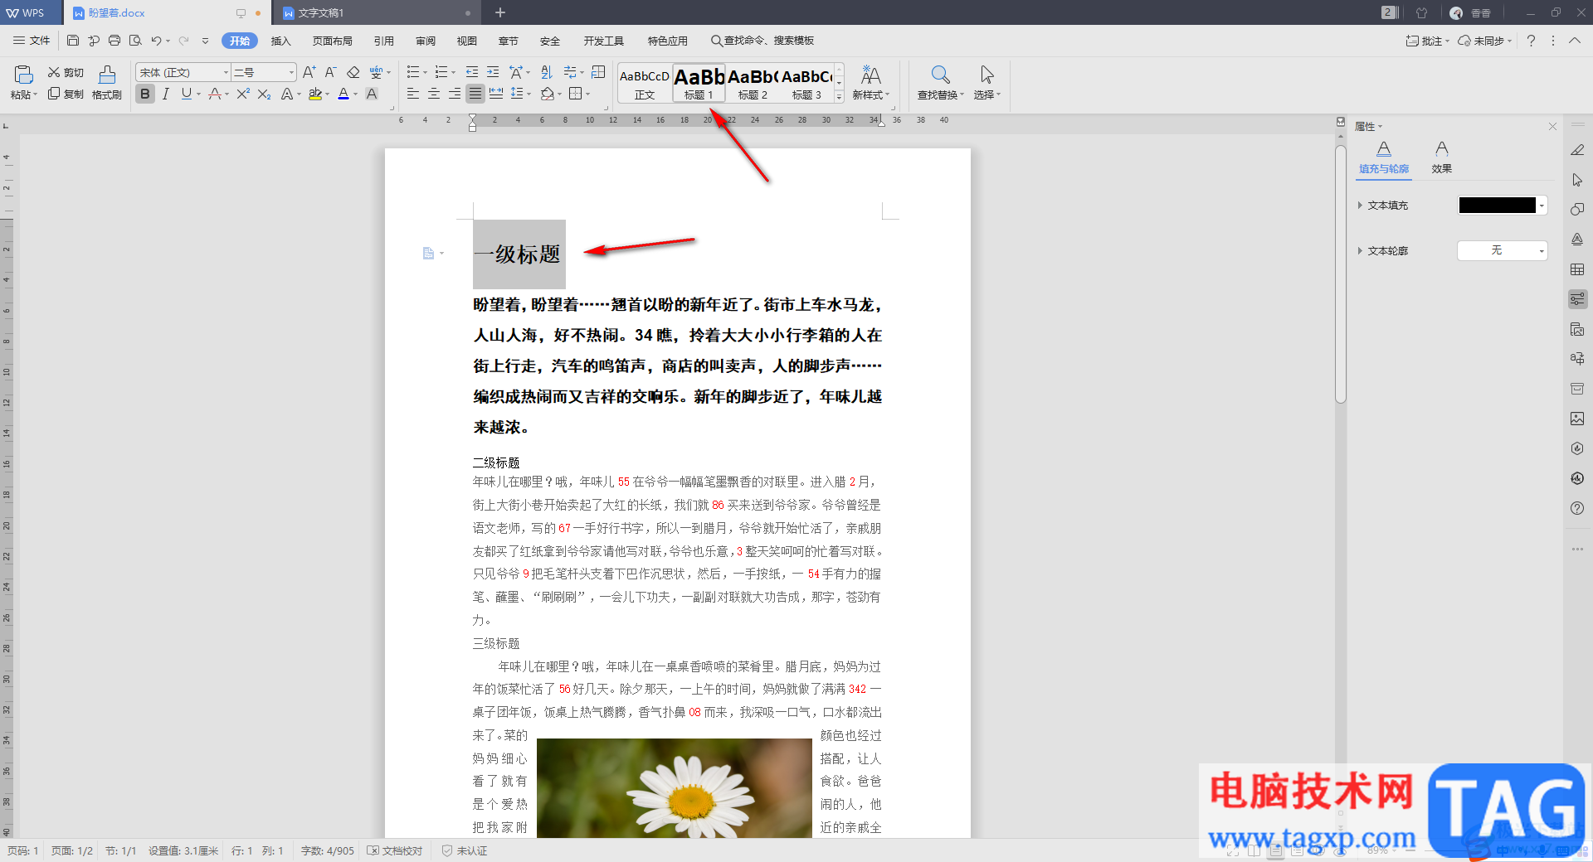Toggle Italic formatting button
This screenshot has height=862, width=1593.
pyautogui.click(x=166, y=94)
